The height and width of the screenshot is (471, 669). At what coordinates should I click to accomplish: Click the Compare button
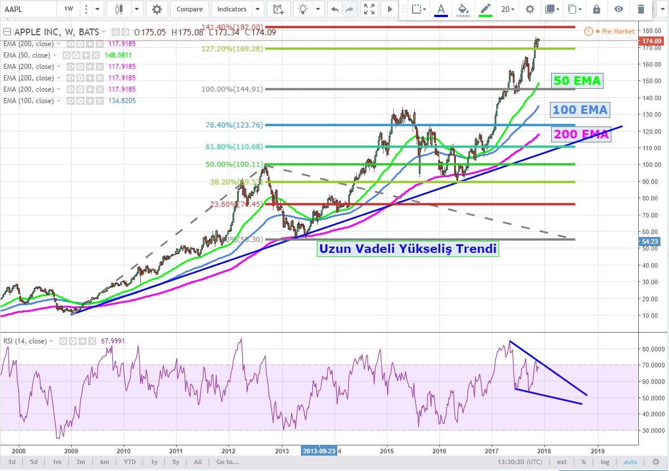(189, 9)
